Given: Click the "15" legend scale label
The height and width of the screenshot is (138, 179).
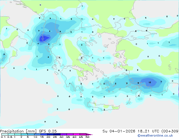Looking at the screenshot, I should coord(42,137).
